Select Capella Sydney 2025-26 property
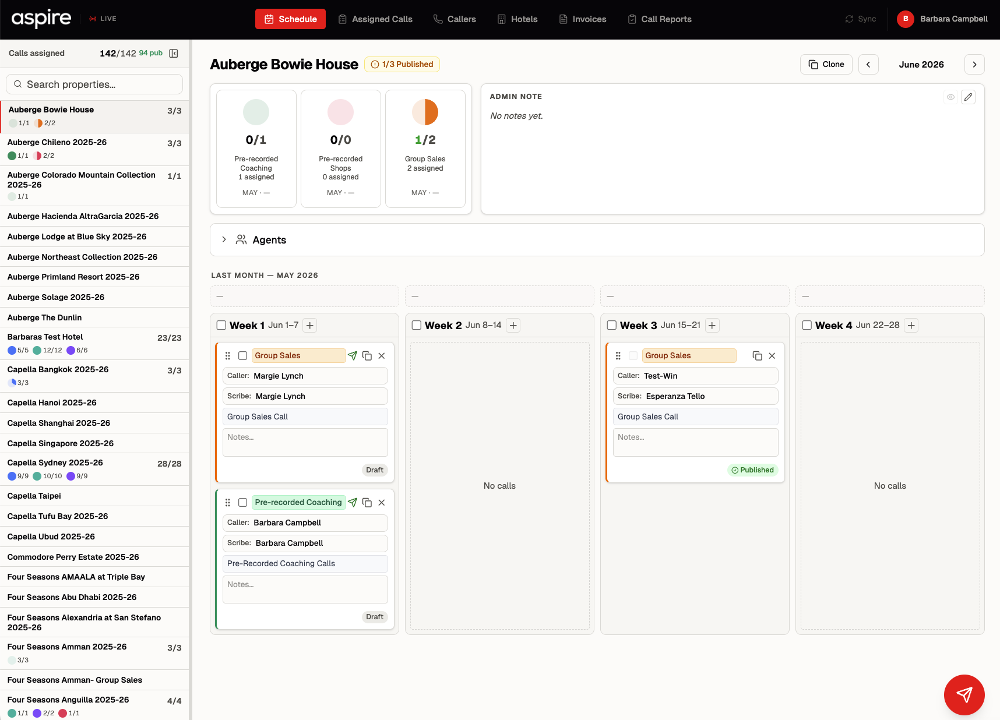 pyautogui.click(x=94, y=470)
